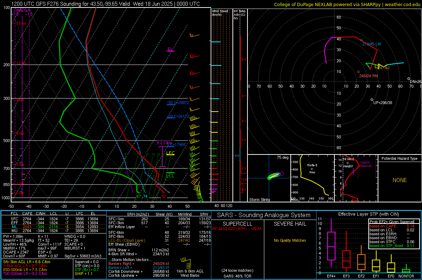Viewport: 422px width, 280px height.
Task: Click 700-500mb LR = 9.2 C/km
Action: pyautogui.click(x=25, y=274)
